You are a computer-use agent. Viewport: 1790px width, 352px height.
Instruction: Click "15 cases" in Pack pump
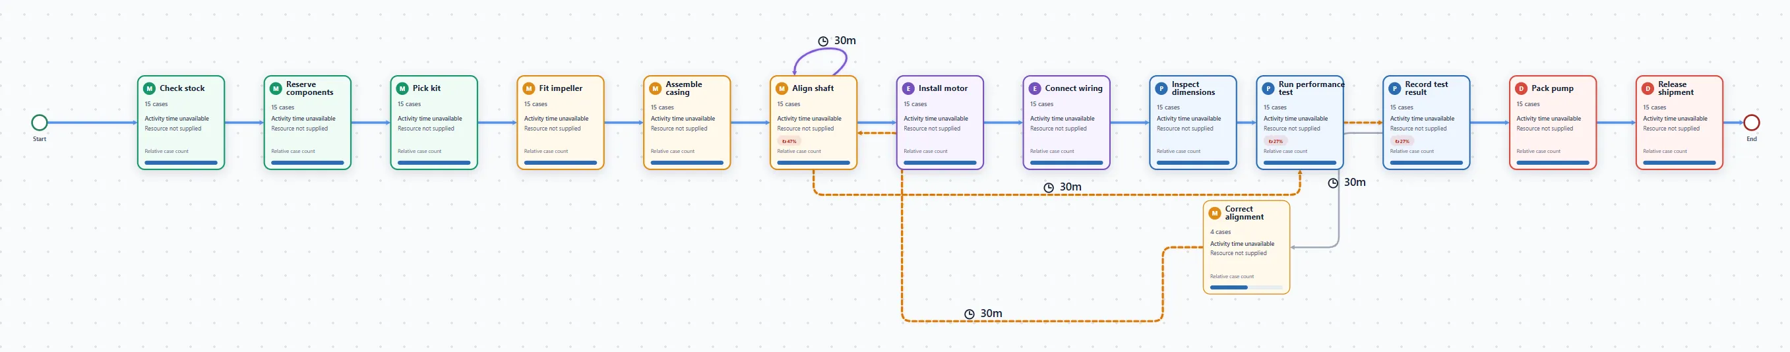pos(1528,104)
